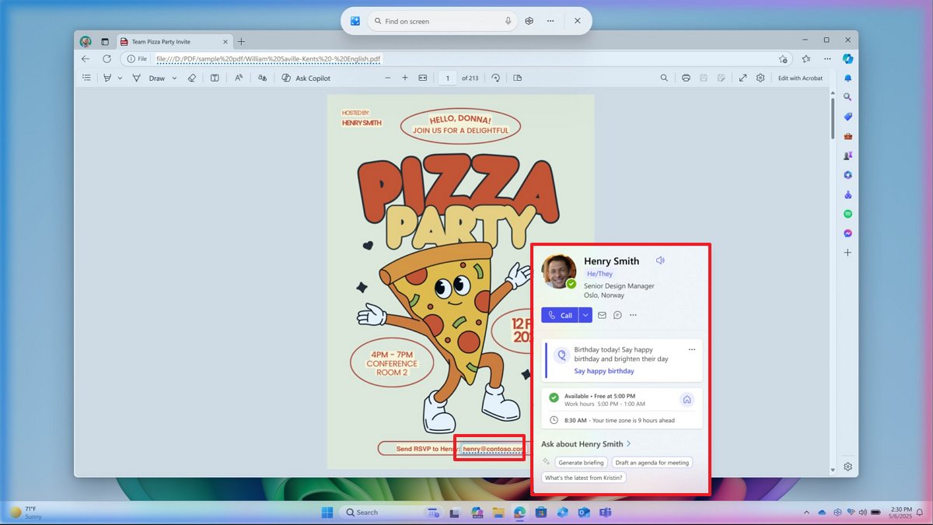Rotate the PDF page

click(495, 78)
